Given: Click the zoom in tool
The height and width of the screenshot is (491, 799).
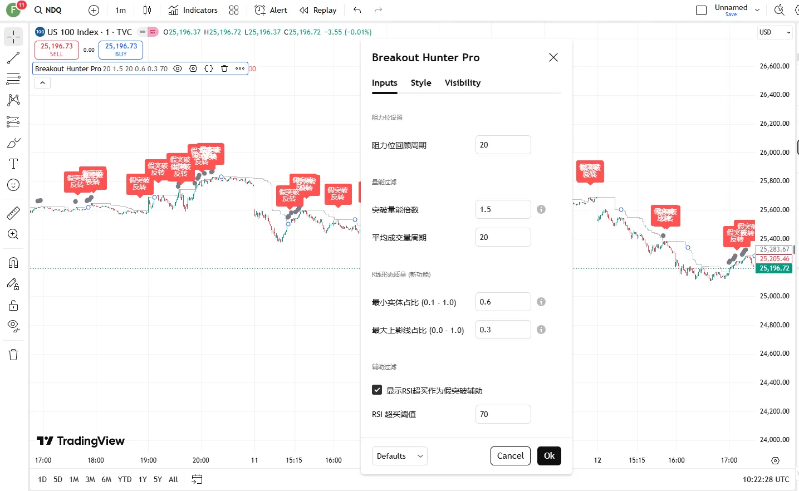Looking at the screenshot, I should point(13,234).
